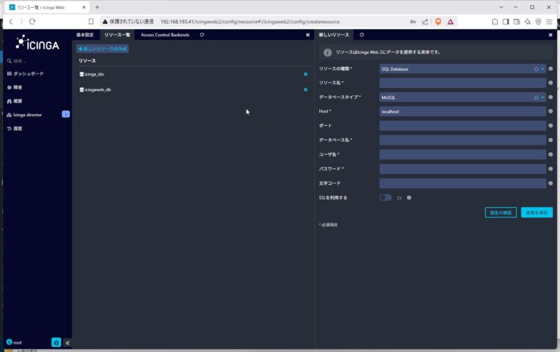Remove the icingaweb_db resource with X icon
The width and height of the screenshot is (560, 352).
pyautogui.click(x=305, y=90)
